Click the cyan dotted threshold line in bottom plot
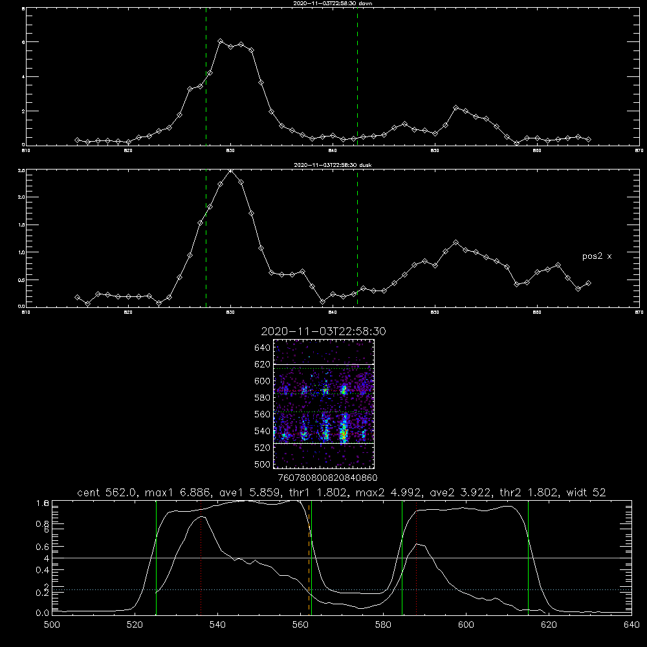The image size is (647, 647). coord(342,590)
